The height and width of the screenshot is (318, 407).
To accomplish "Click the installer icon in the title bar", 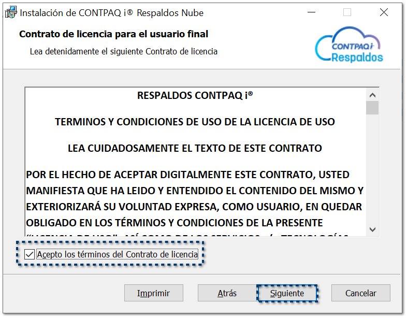I will [11, 12].
